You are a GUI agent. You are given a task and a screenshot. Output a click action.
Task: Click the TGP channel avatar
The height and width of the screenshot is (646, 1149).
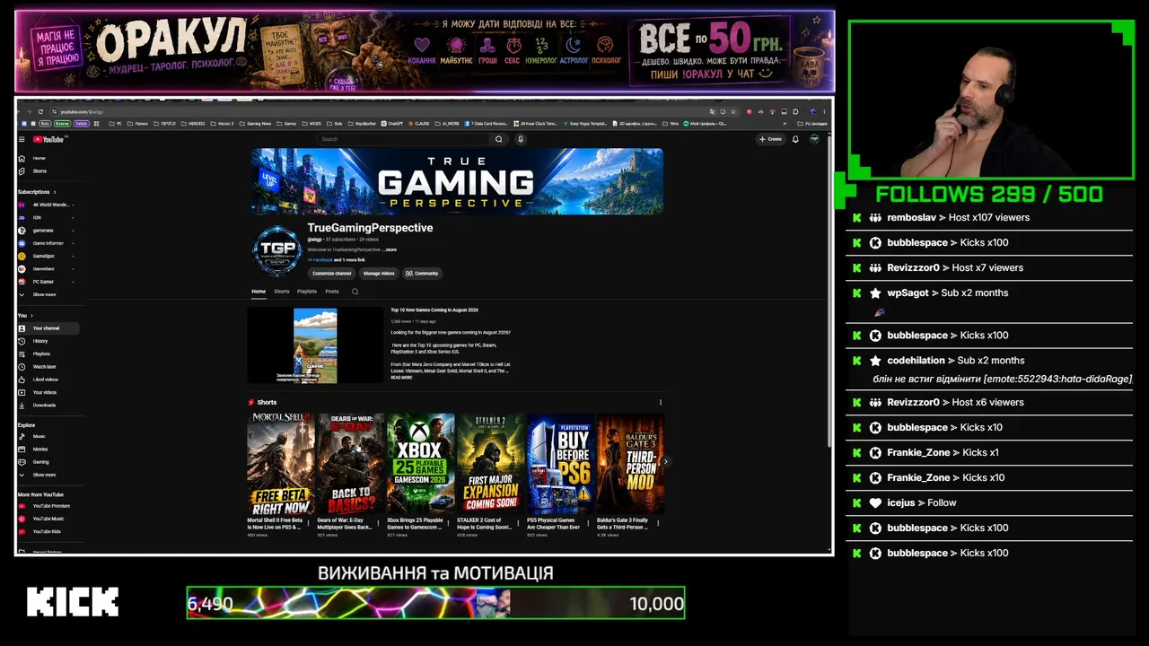(x=277, y=251)
